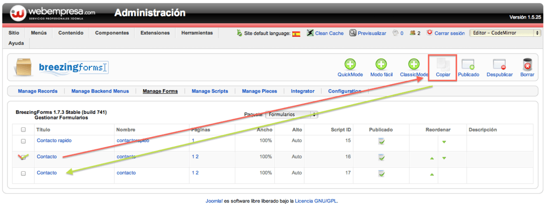
Task: Open the Extensiones menu
Action: coord(155,33)
